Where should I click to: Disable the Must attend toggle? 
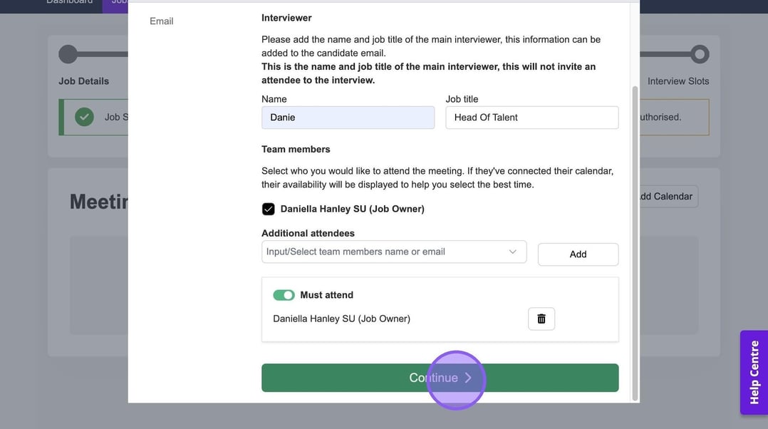[284, 295]
